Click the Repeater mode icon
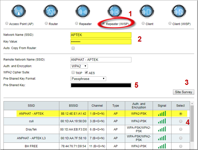 pos(83,12)
